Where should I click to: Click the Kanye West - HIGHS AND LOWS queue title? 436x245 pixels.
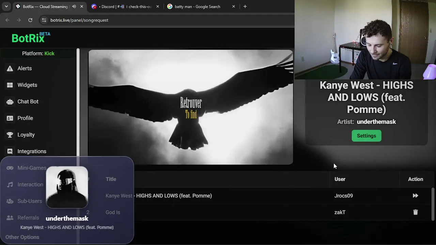click(159, 196)
